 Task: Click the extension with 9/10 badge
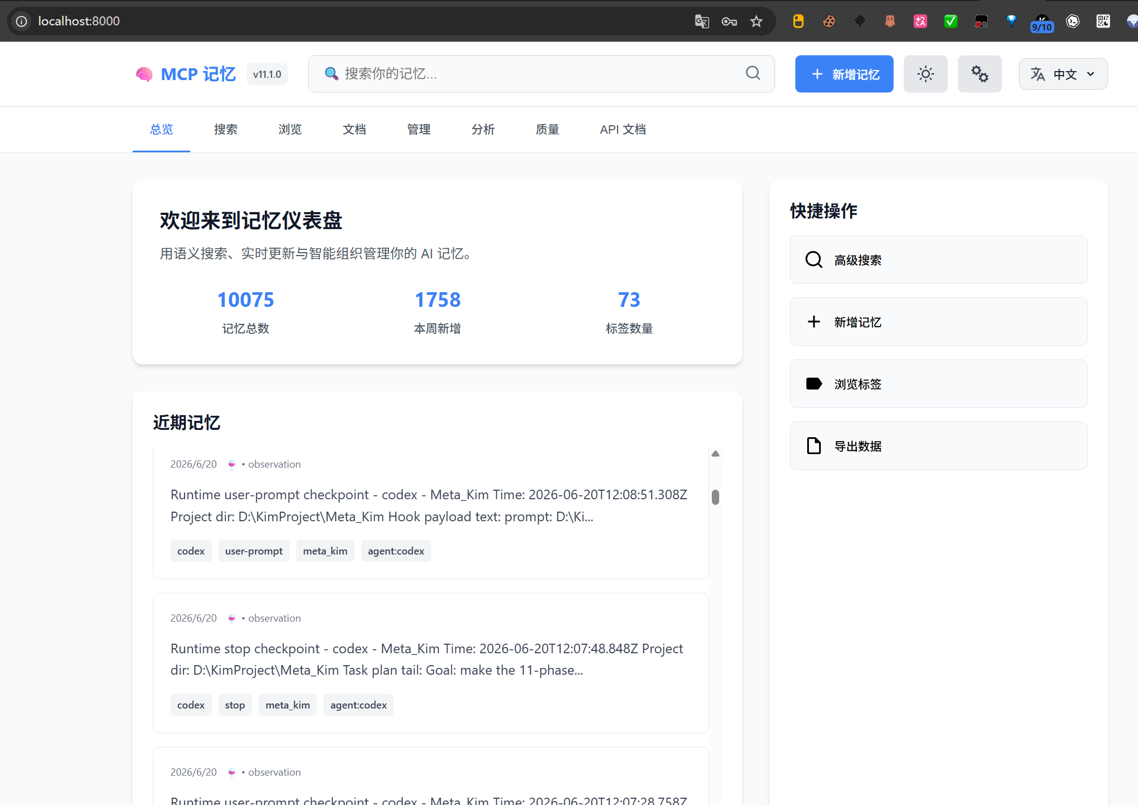(1042, 23)
